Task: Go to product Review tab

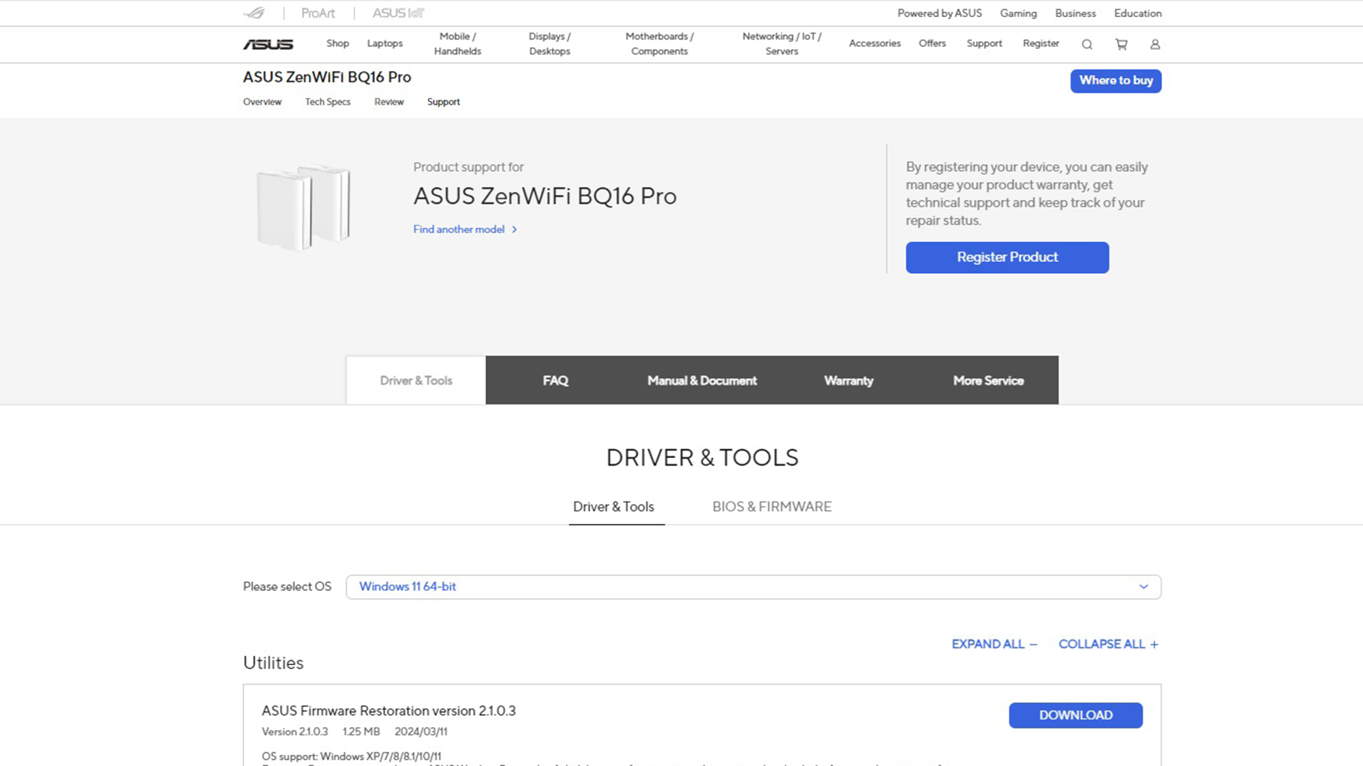Action: pyautogui.click(x=388, y=102)
